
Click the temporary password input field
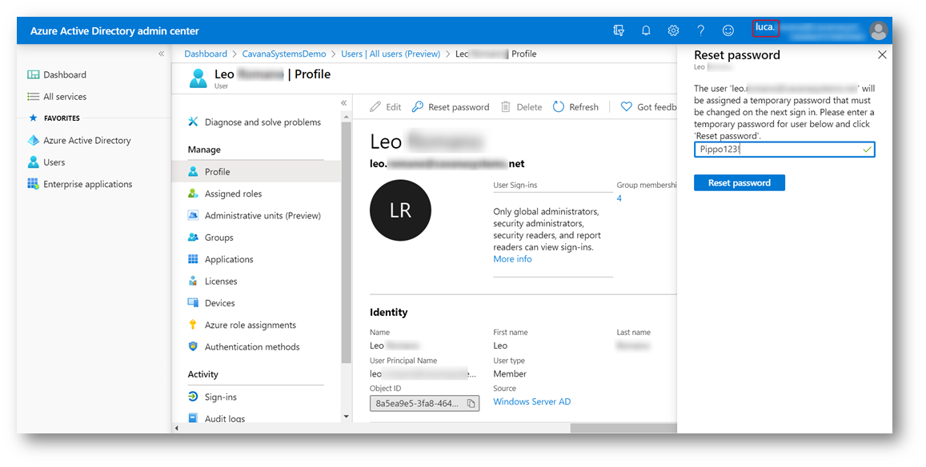click(x=784, y=150)
